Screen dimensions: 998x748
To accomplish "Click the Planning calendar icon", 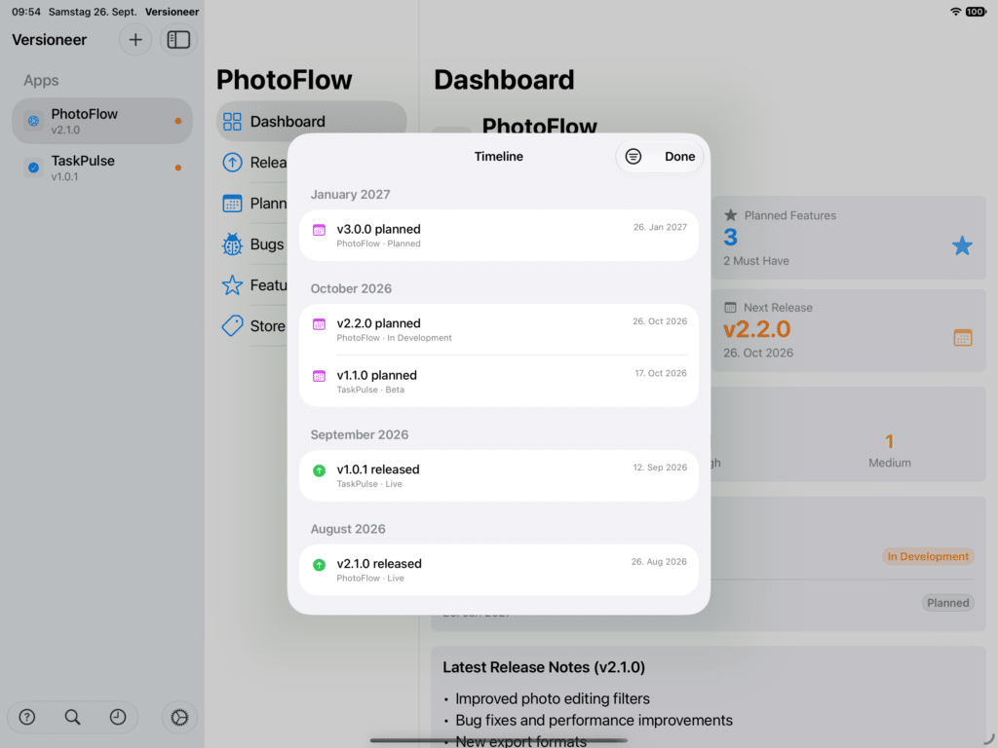I will 232,204.
